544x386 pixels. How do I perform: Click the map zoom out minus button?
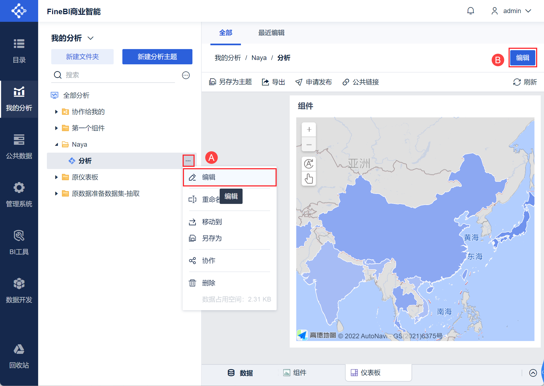(x=309, y=144)
